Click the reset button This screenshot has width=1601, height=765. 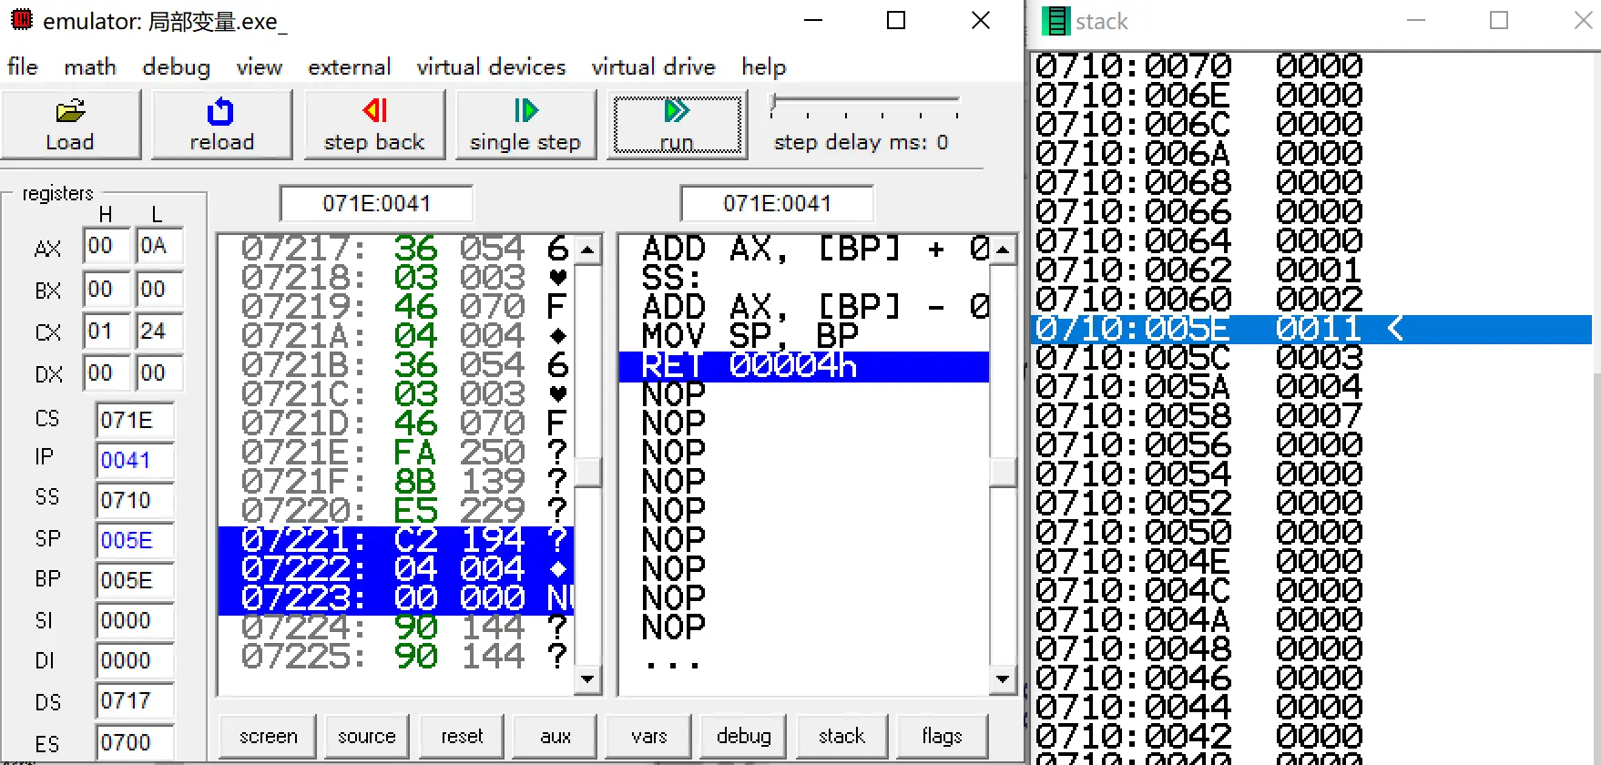(462, 736)
